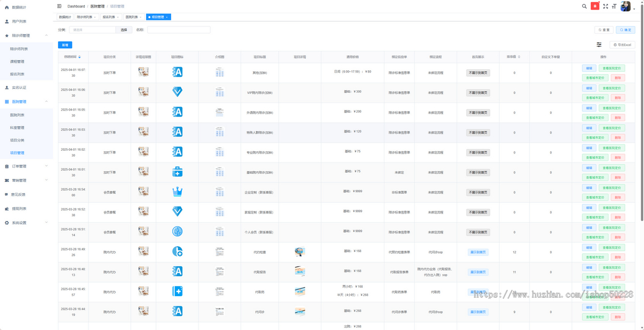The height and width of the screenshot is (330, 644).
Task: Expand the 订单管理 sidebar group chevron
Action: click(47, 166)
